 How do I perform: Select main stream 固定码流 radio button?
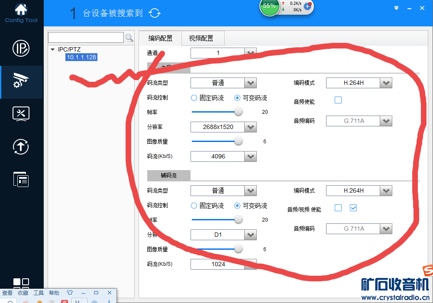tap(194, 98)
